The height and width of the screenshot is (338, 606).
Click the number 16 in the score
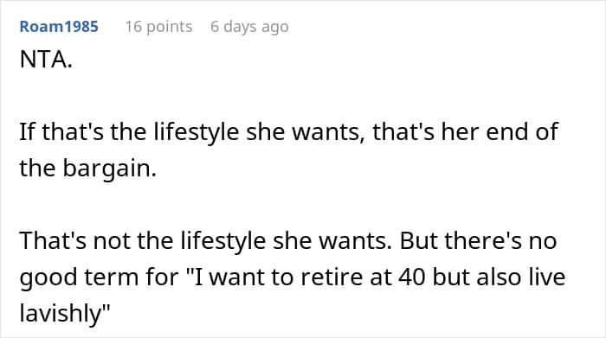(133, 27)
